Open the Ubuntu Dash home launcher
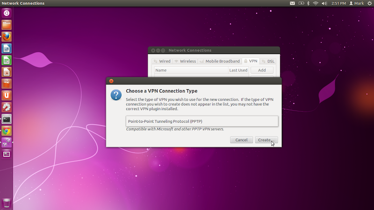 [x=7, y=13]
